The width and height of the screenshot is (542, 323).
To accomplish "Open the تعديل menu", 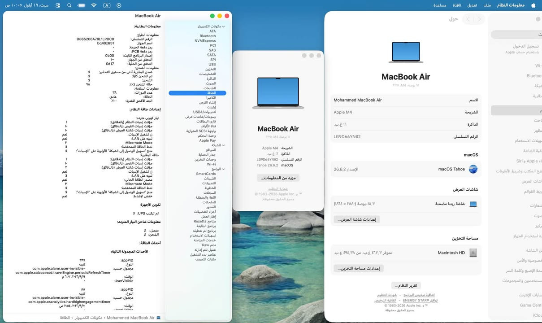I will (x=472, y=5).
